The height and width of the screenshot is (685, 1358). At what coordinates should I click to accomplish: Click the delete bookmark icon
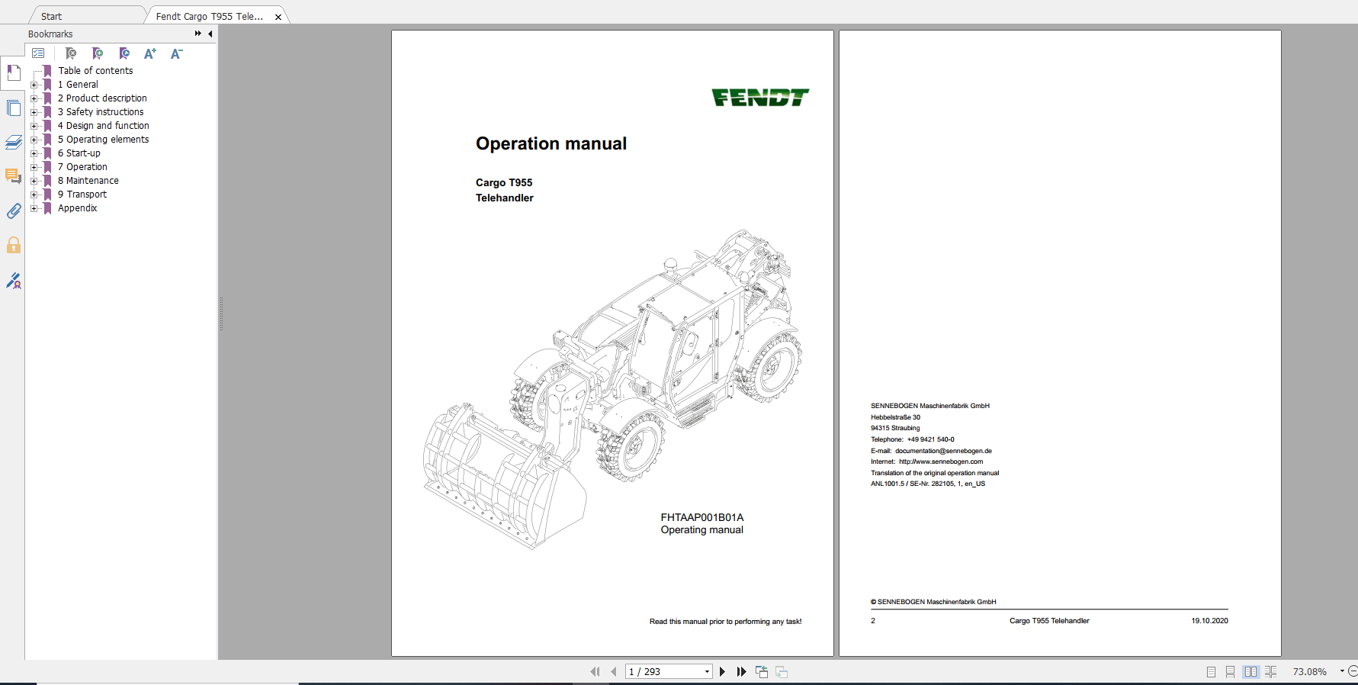click(71, 53)
